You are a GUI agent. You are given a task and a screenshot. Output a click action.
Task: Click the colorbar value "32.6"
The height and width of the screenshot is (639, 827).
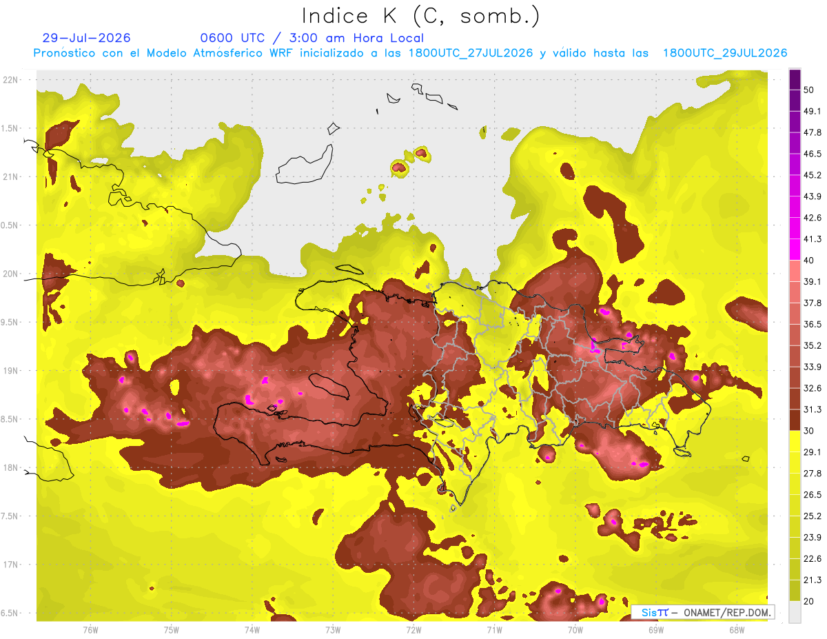click(813, 388)
